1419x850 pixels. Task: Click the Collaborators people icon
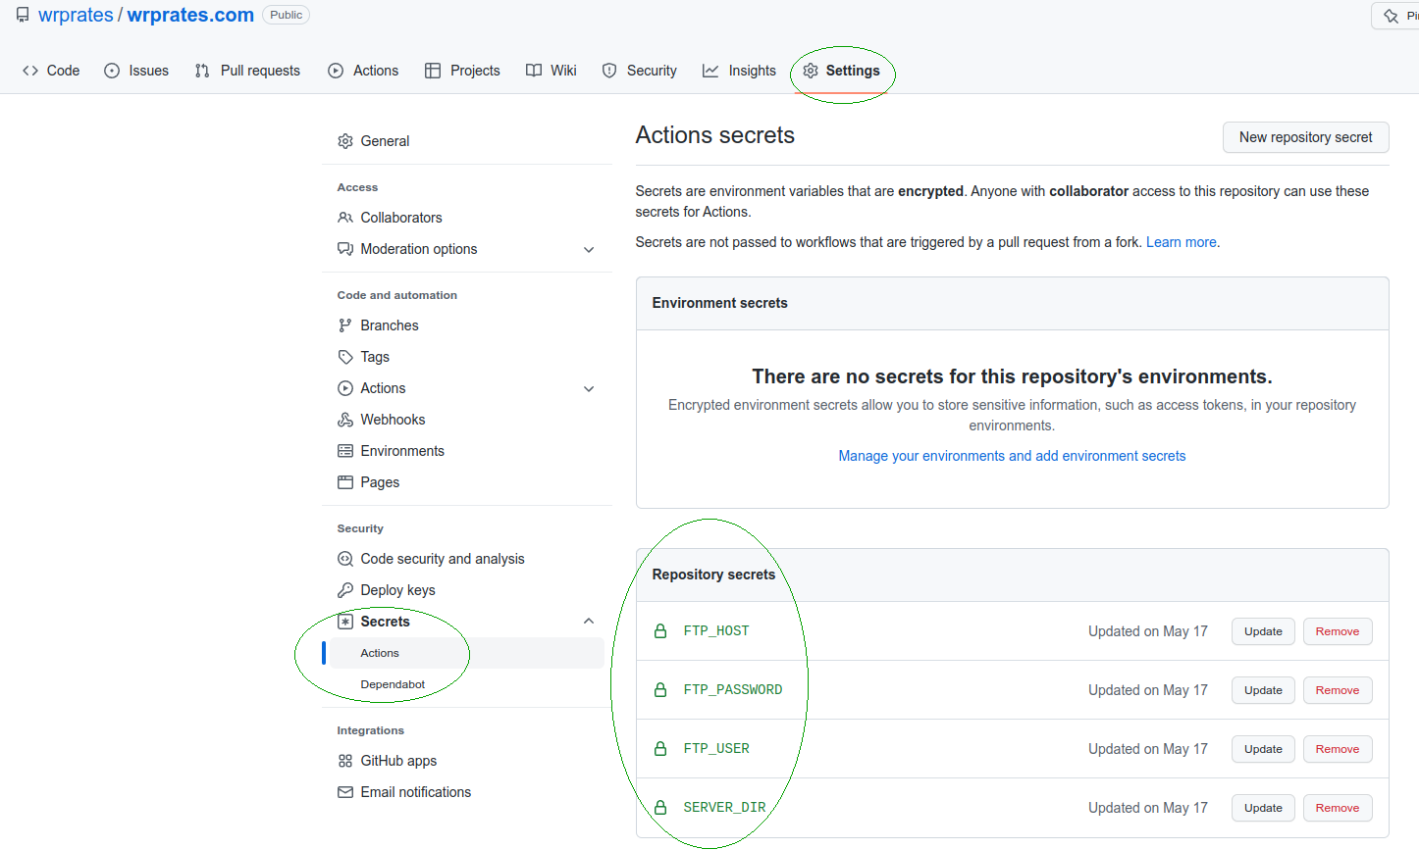pos(345,218)
